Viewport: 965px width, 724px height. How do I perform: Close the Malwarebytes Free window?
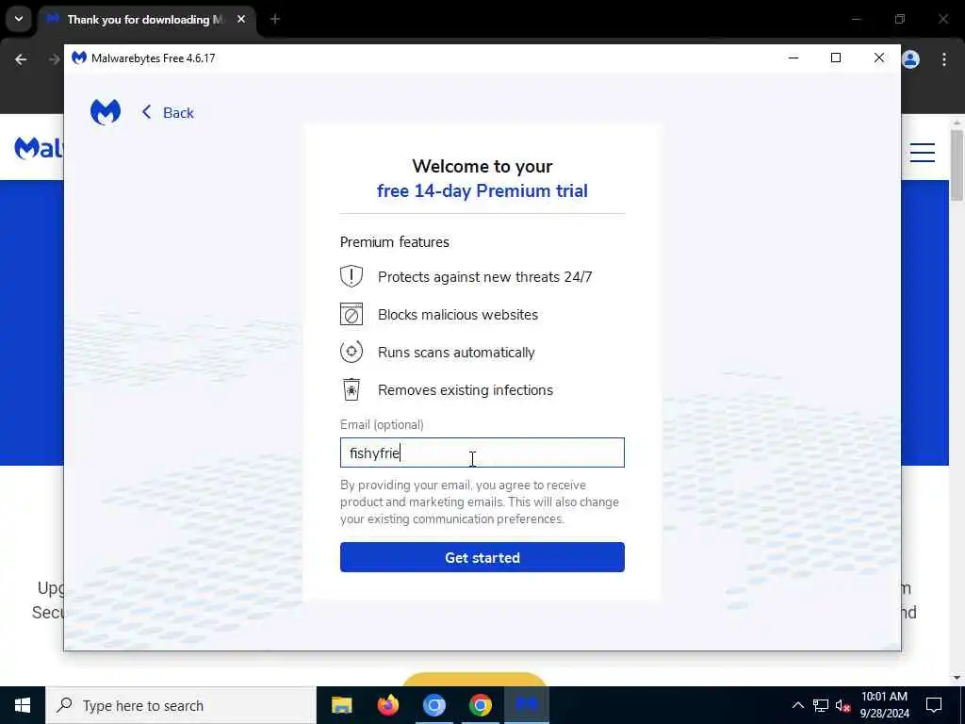pos(879,58)
